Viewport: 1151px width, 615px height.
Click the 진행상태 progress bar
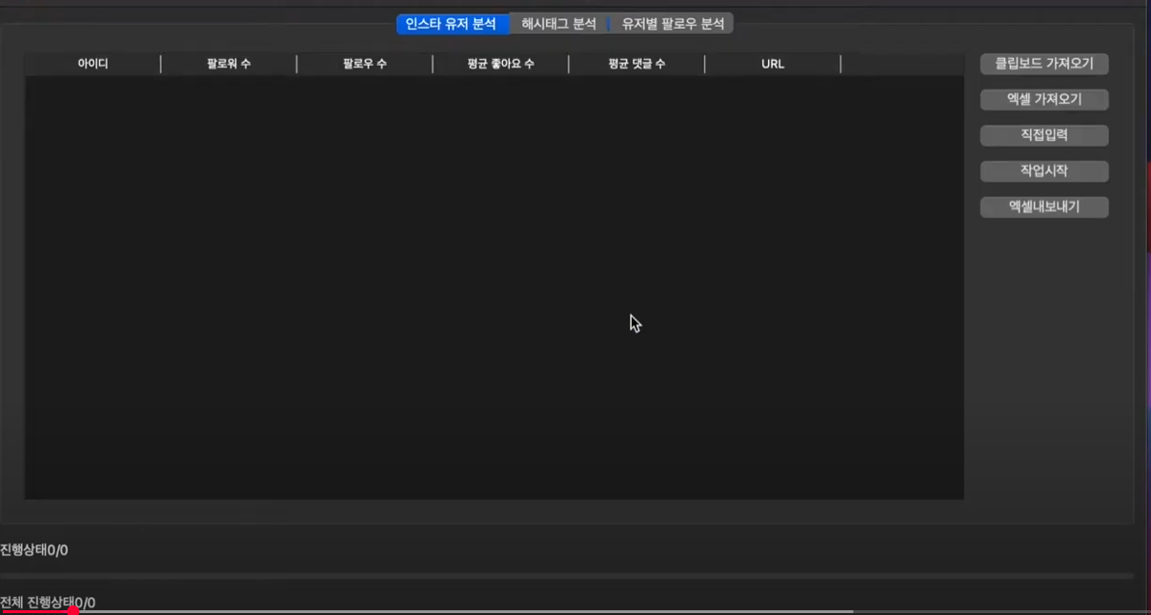tap(567, 576)
